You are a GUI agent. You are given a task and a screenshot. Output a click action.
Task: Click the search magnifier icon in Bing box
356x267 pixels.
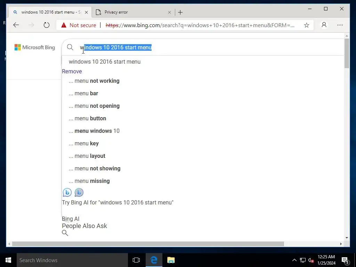(x=70, y=47)
